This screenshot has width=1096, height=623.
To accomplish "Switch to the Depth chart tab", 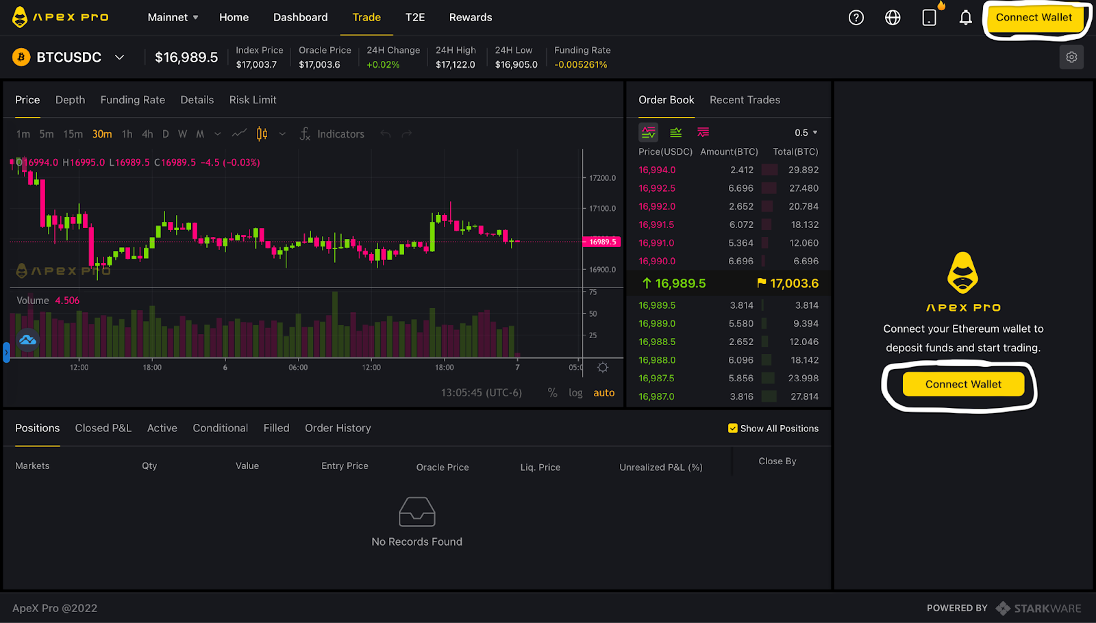I will click(x=71, y=100).
